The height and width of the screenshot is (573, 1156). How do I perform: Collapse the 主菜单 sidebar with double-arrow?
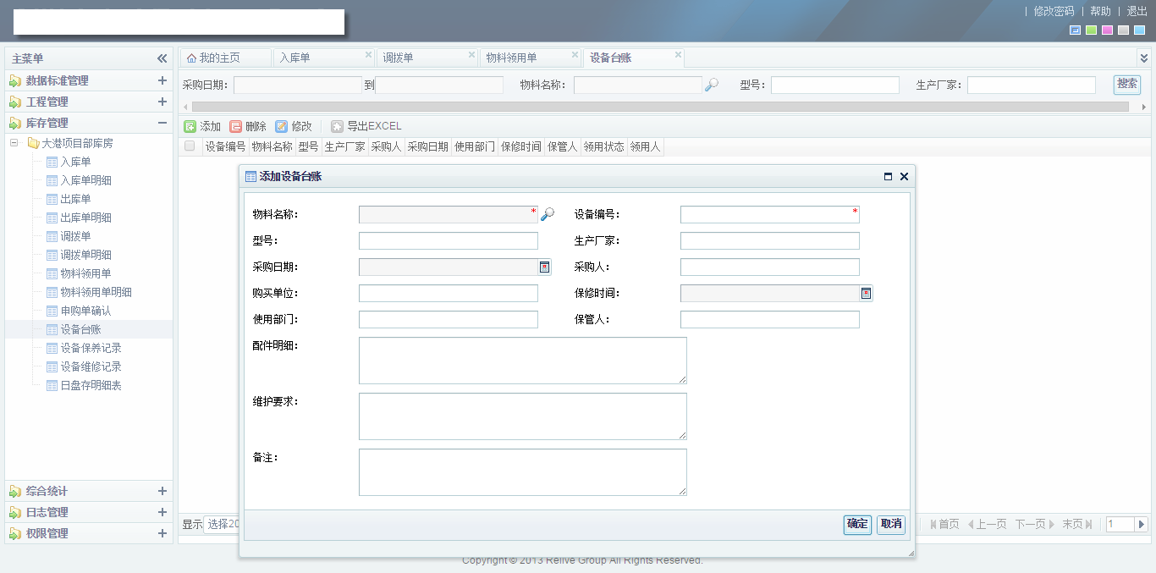[162, 58]
